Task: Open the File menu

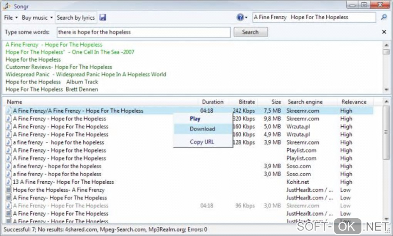Action: point(11,18)
